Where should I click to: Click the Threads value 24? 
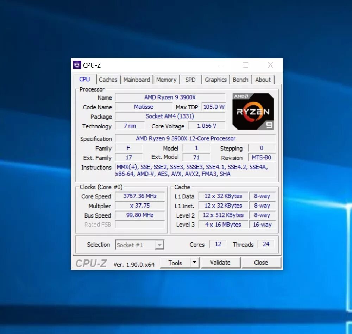(x=266, y=244)
